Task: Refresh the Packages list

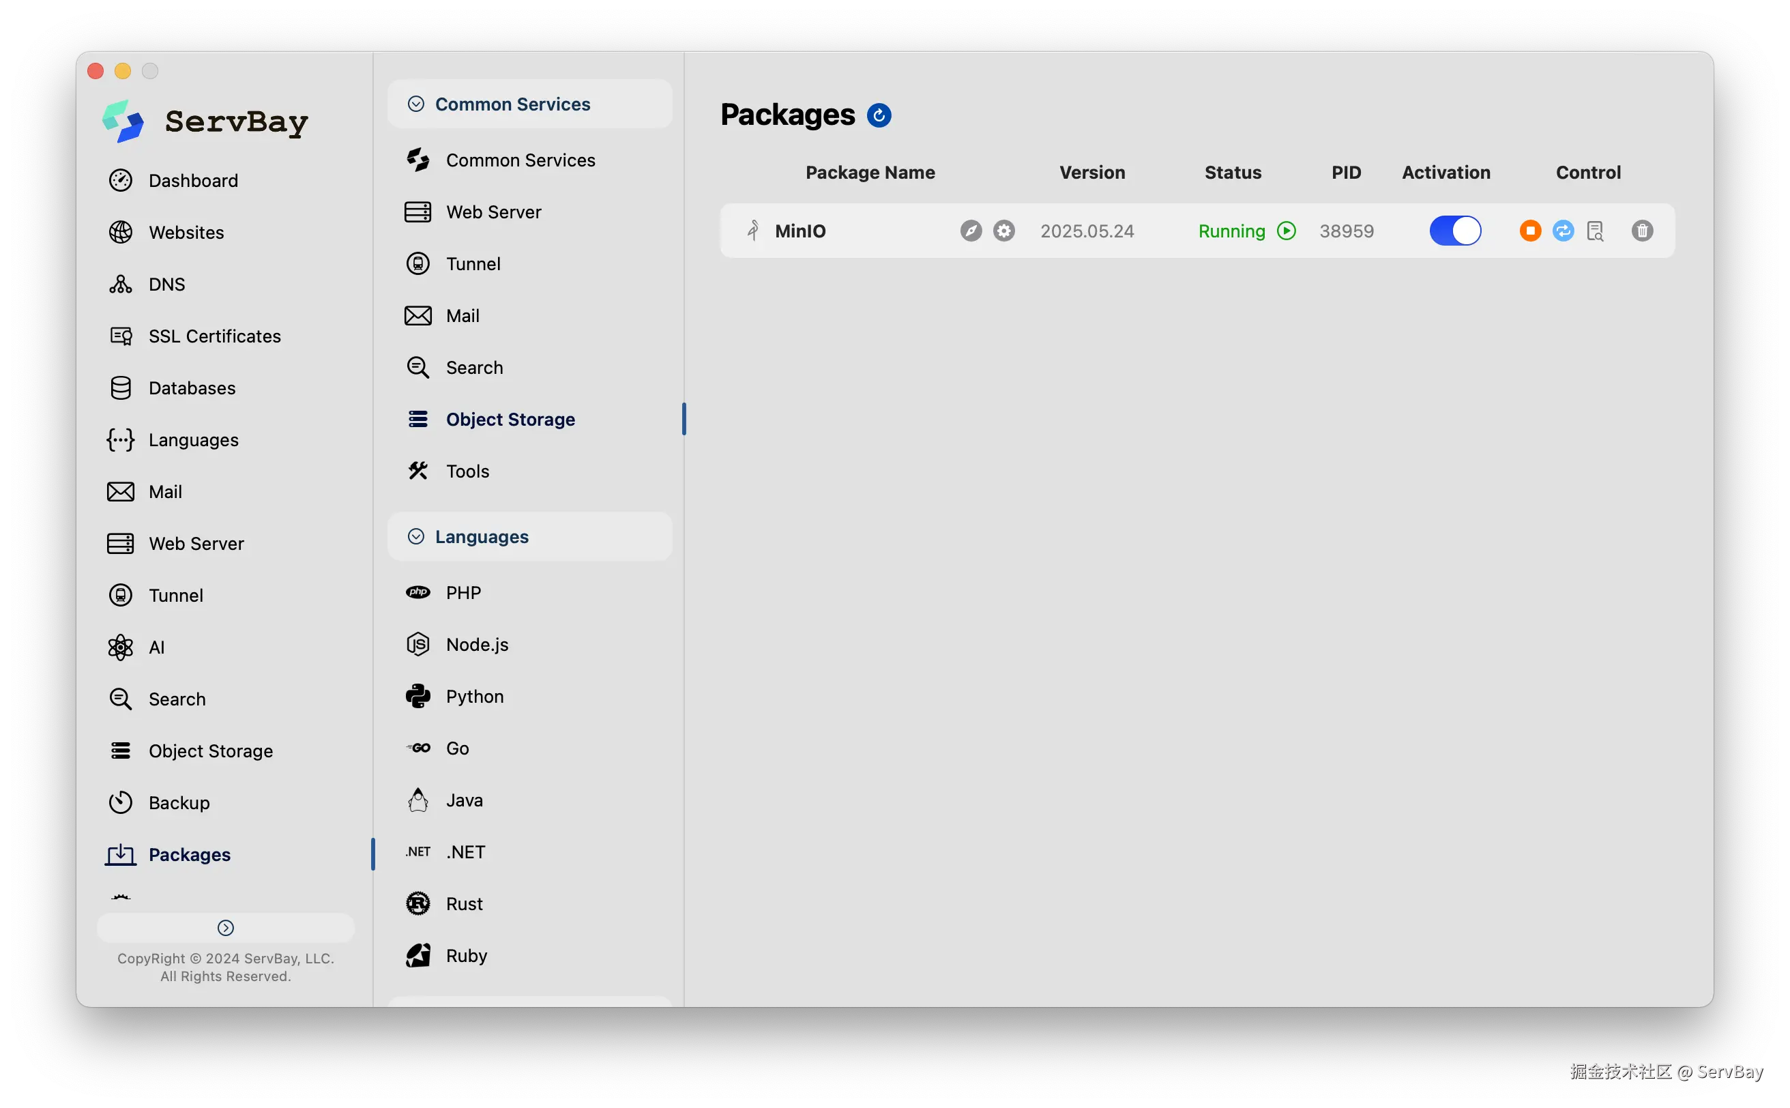Action: pyautogui.click(x=879, y=115)
